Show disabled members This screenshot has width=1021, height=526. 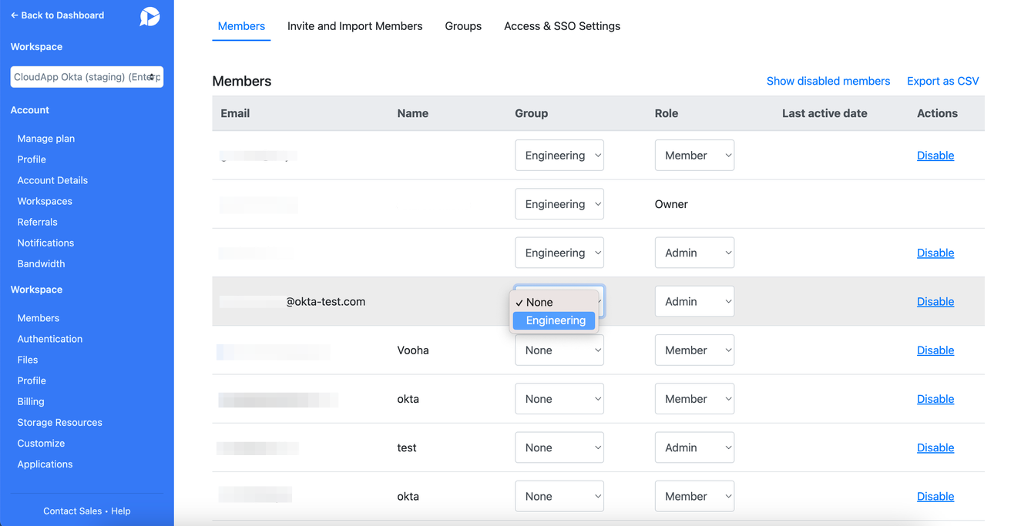tap(828, 81)
